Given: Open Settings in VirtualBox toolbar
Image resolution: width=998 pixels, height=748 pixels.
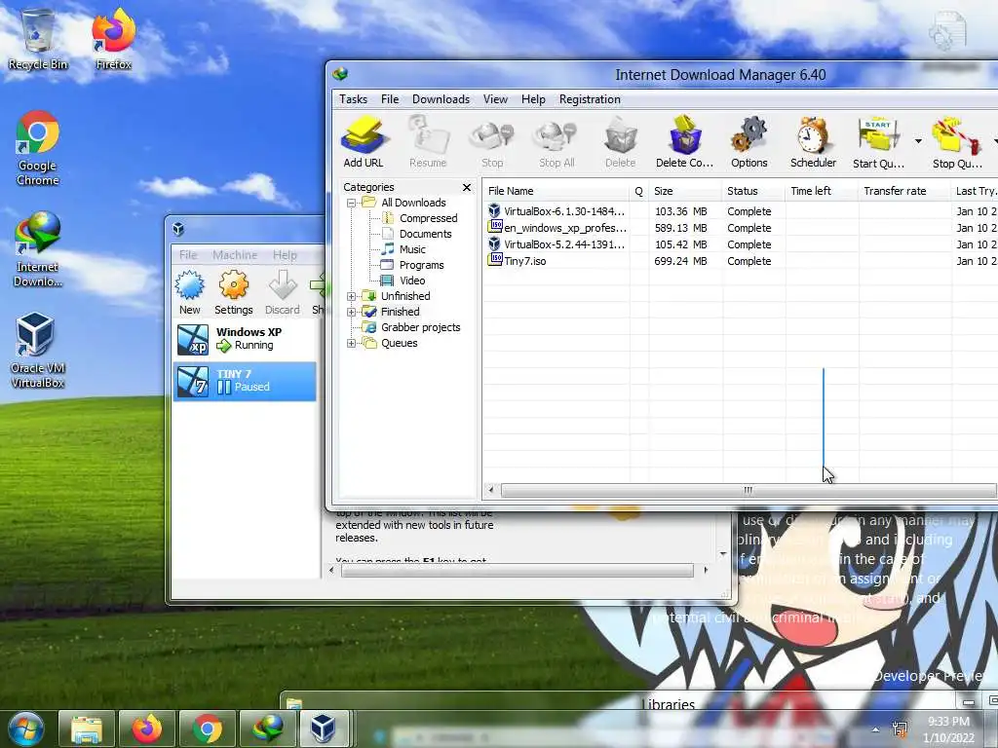Looking at the screenshot, I should click(x=234, y=292).
